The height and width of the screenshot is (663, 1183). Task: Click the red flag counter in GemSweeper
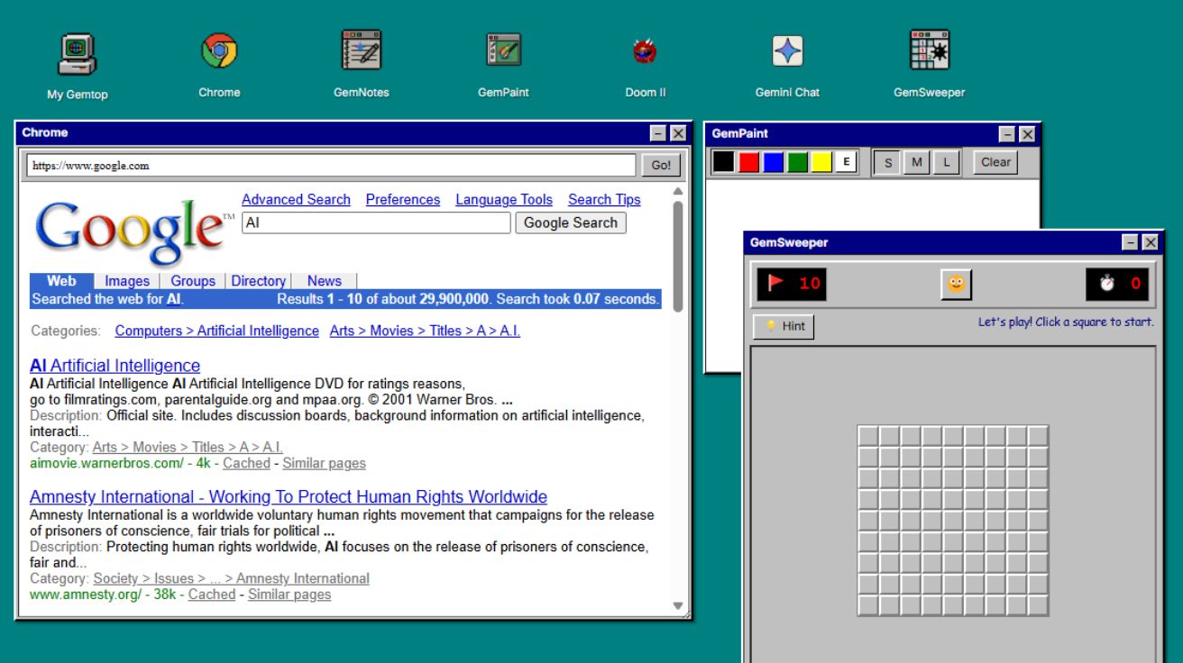pos(791,284)
